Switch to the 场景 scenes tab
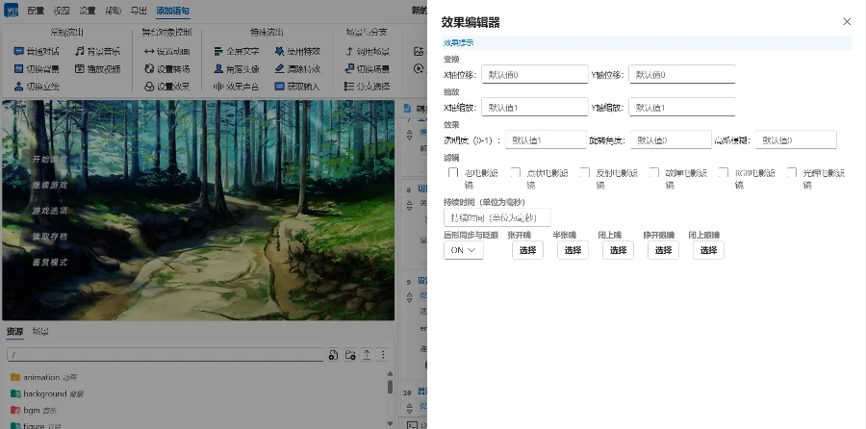The image size is (866, 429). click(40, 331)
